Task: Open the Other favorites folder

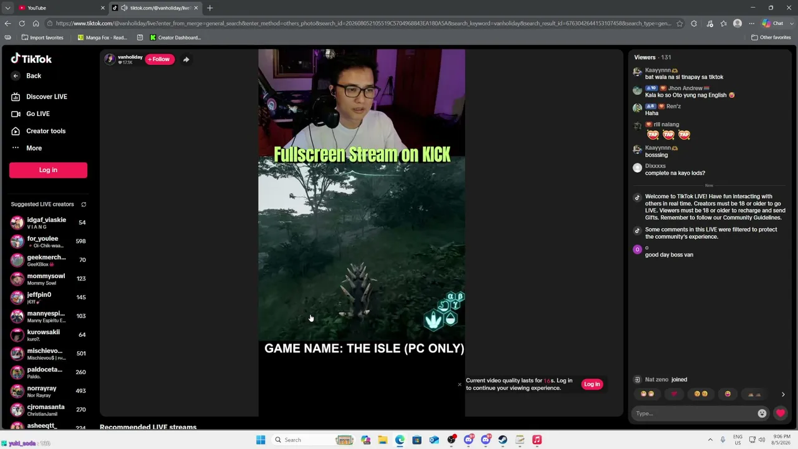Action: coord(771,37)
